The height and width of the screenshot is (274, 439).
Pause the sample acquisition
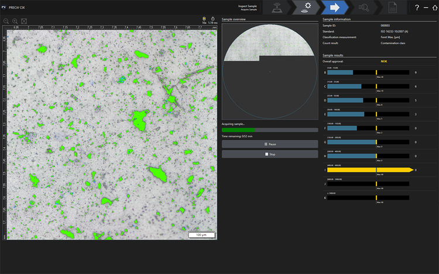point(270,144)
